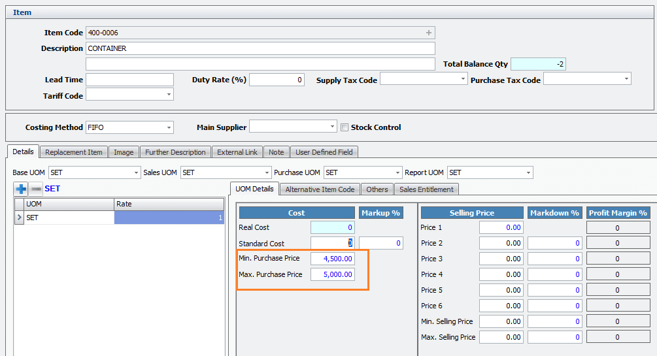Open the Sales Entitlement tab
Viewport: 657px width, 356px height.
(427, 189)
